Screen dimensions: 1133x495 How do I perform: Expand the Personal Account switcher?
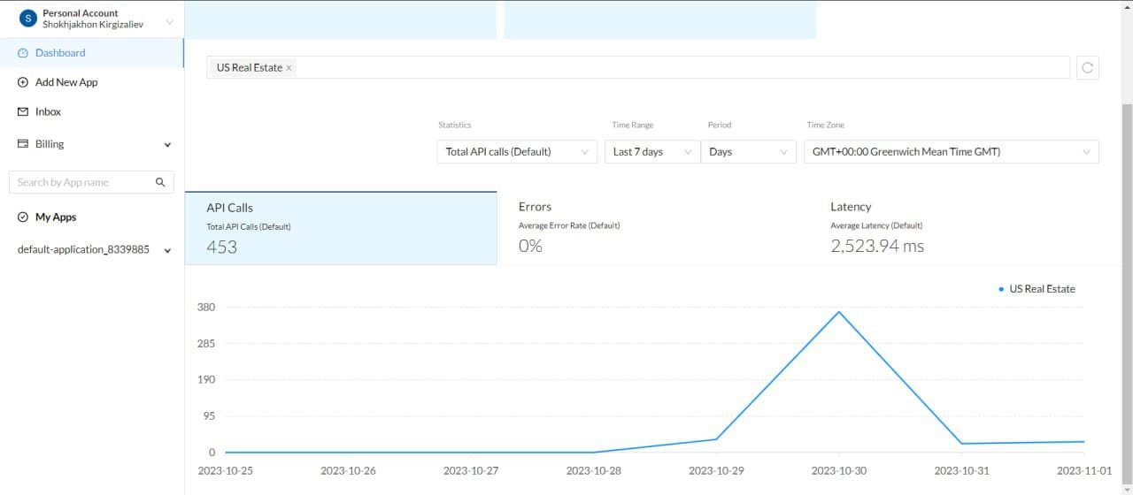click(169, 20)
